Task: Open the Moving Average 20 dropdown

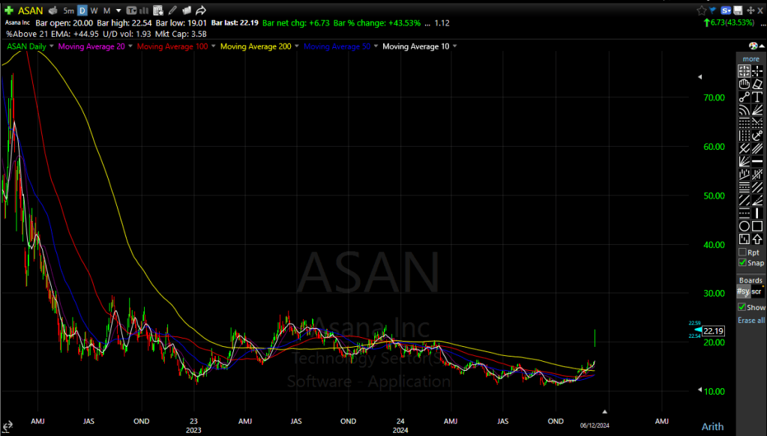Action: coord(131,46)
